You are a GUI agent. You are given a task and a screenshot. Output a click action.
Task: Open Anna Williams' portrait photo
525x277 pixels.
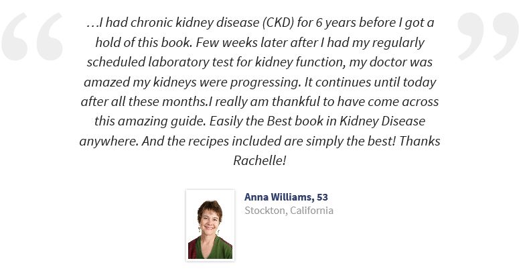coord(210,225)
